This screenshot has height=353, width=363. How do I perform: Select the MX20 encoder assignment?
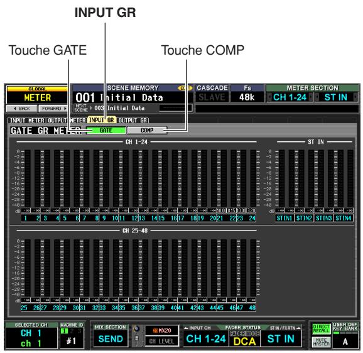[x=162, y=330]
